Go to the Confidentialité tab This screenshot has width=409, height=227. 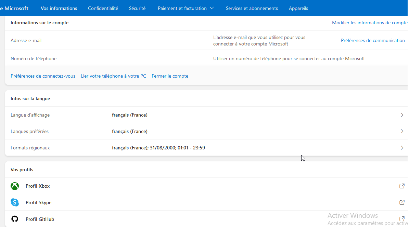coord(103,8)
